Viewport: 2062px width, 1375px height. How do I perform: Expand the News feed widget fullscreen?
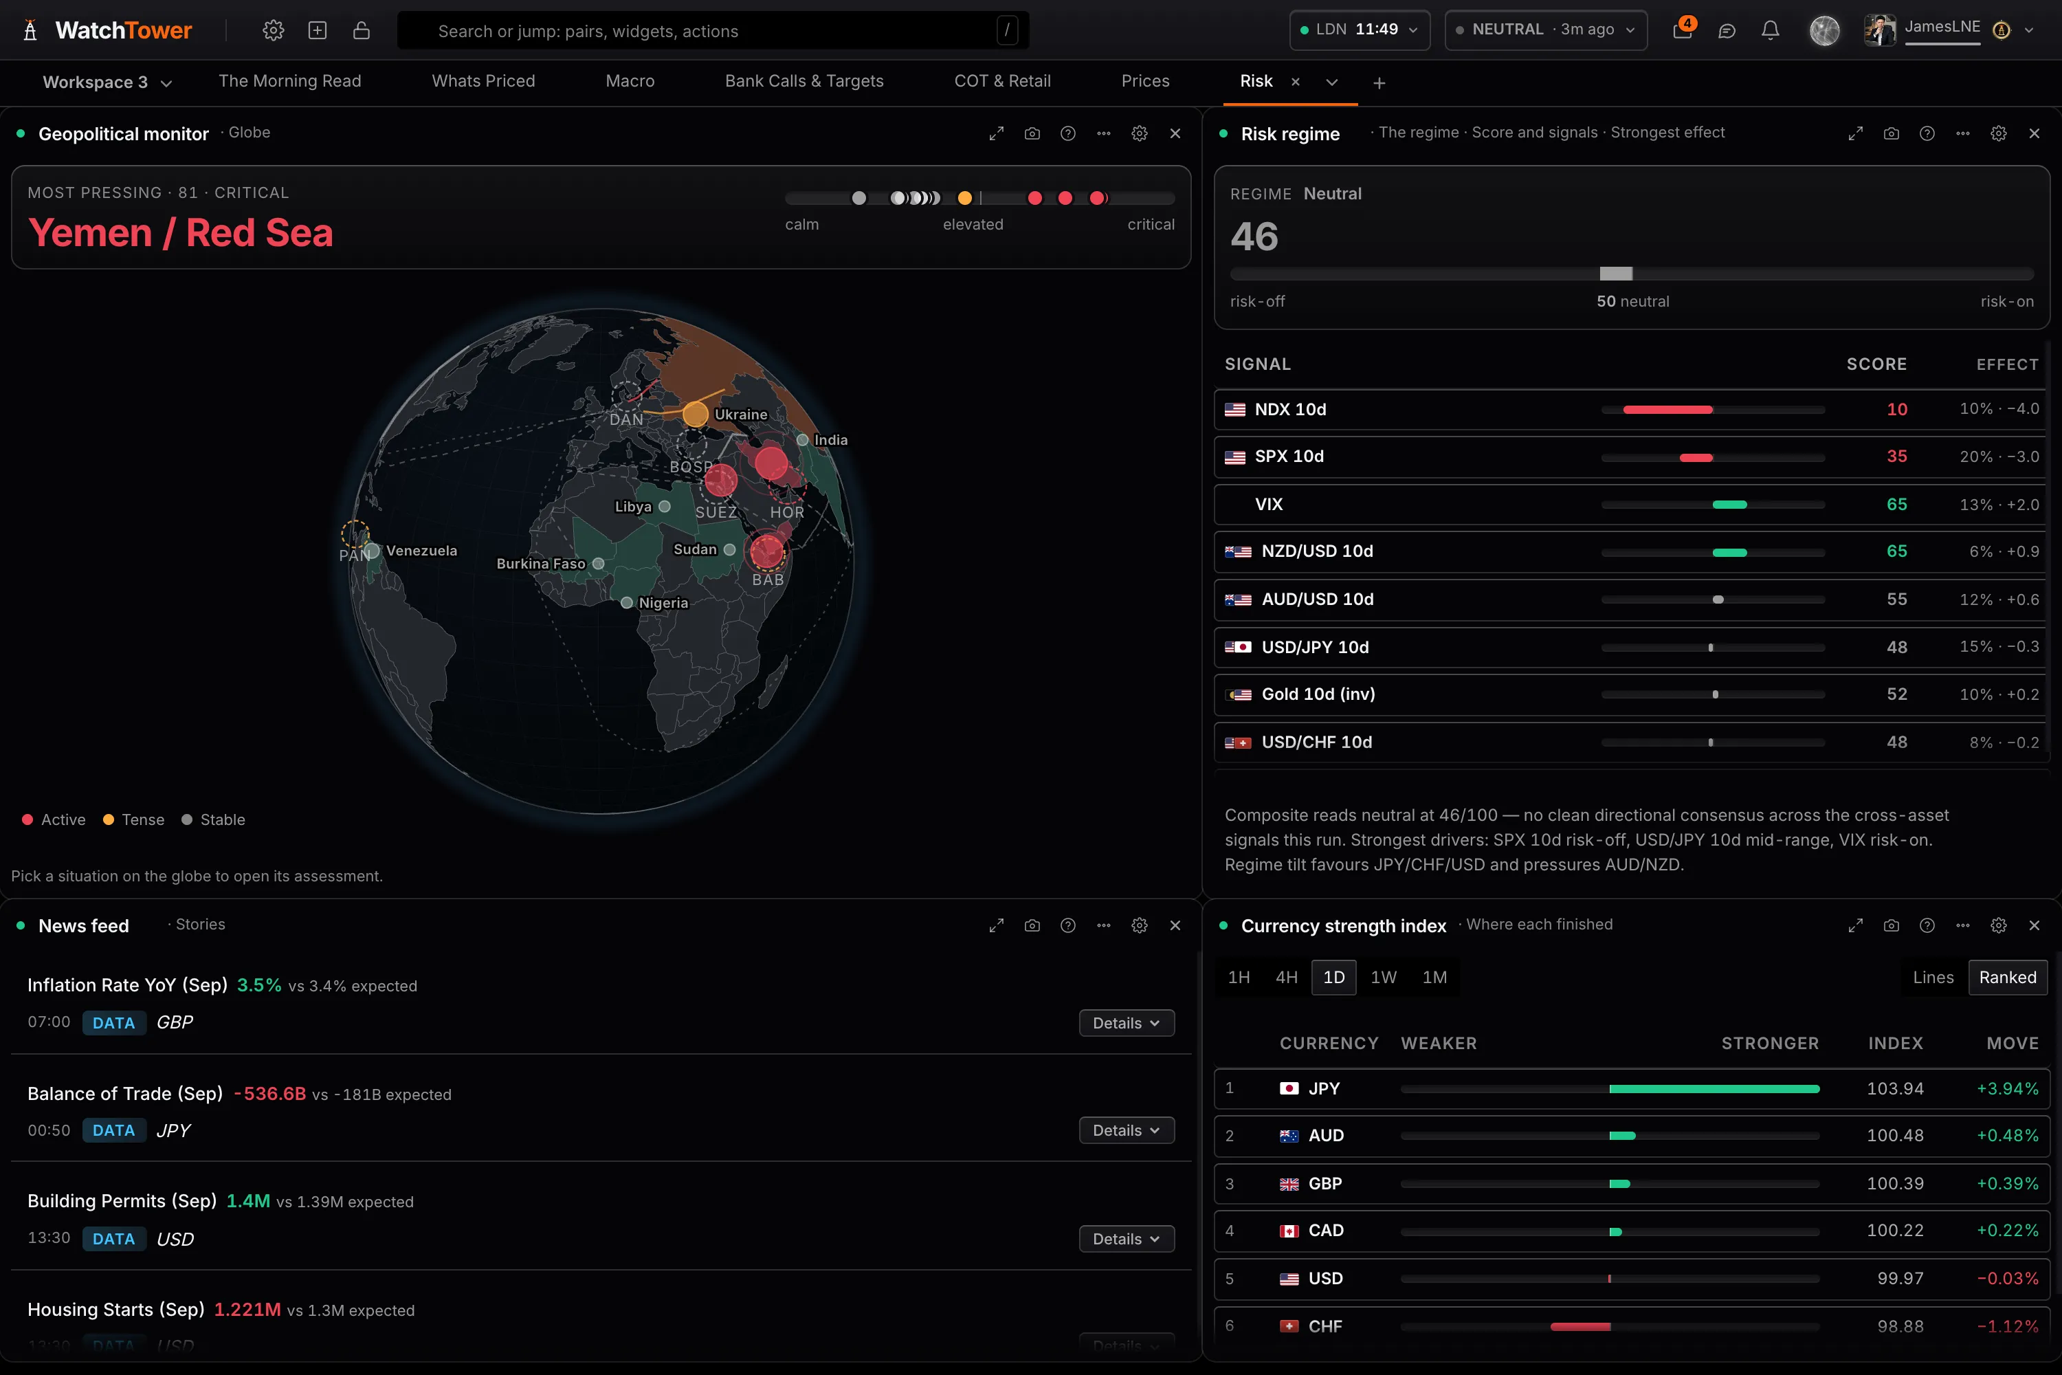[996, 925]
